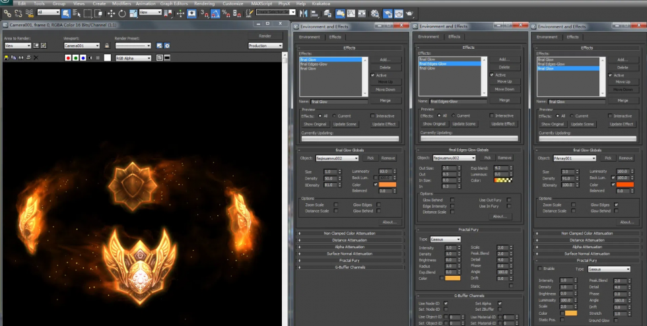Open Select by Name tool

[x=77, y=13]
